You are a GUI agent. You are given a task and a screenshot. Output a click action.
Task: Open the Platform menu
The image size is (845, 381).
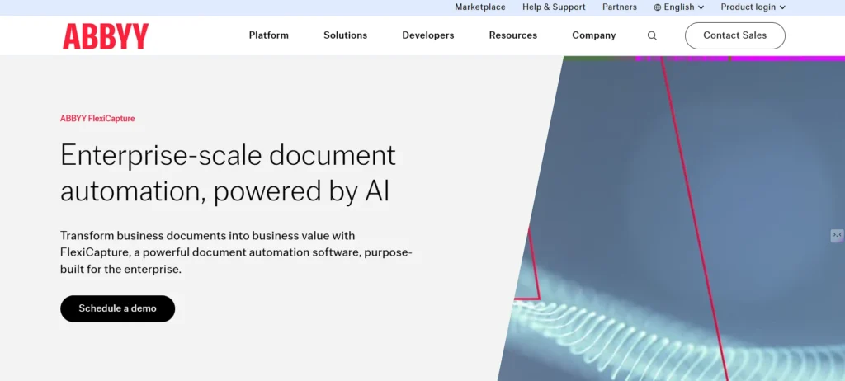(269, 35)
